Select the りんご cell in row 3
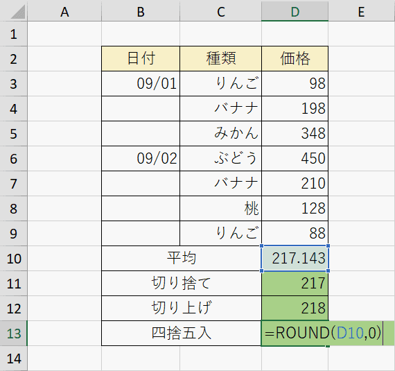Viewport: 395px width, 371px height. 220,84
